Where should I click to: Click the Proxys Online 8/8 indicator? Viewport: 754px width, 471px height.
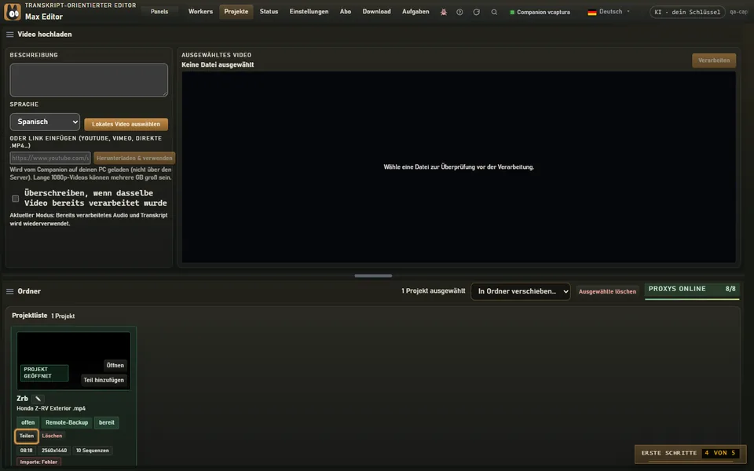coord(691,290)
